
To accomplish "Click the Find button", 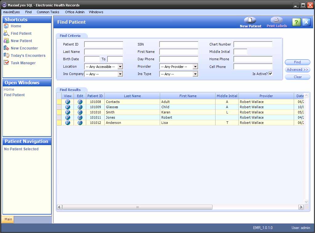I will pos(297,62).
